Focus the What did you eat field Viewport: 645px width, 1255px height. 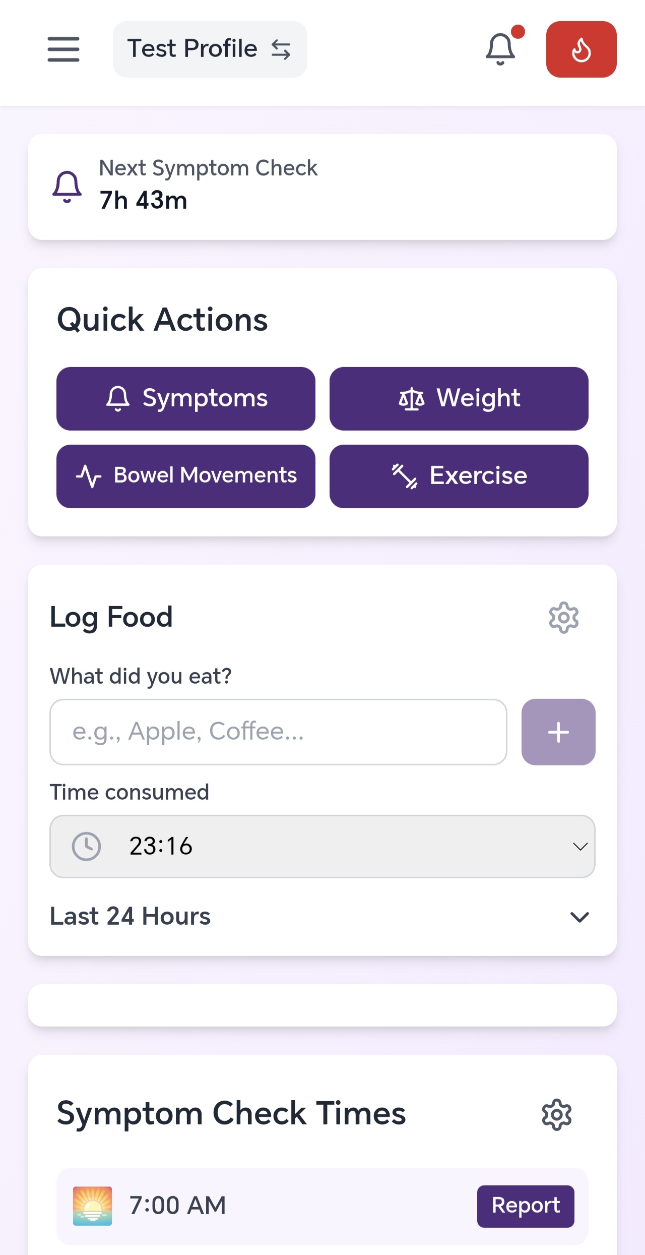[x=278, y=732]
